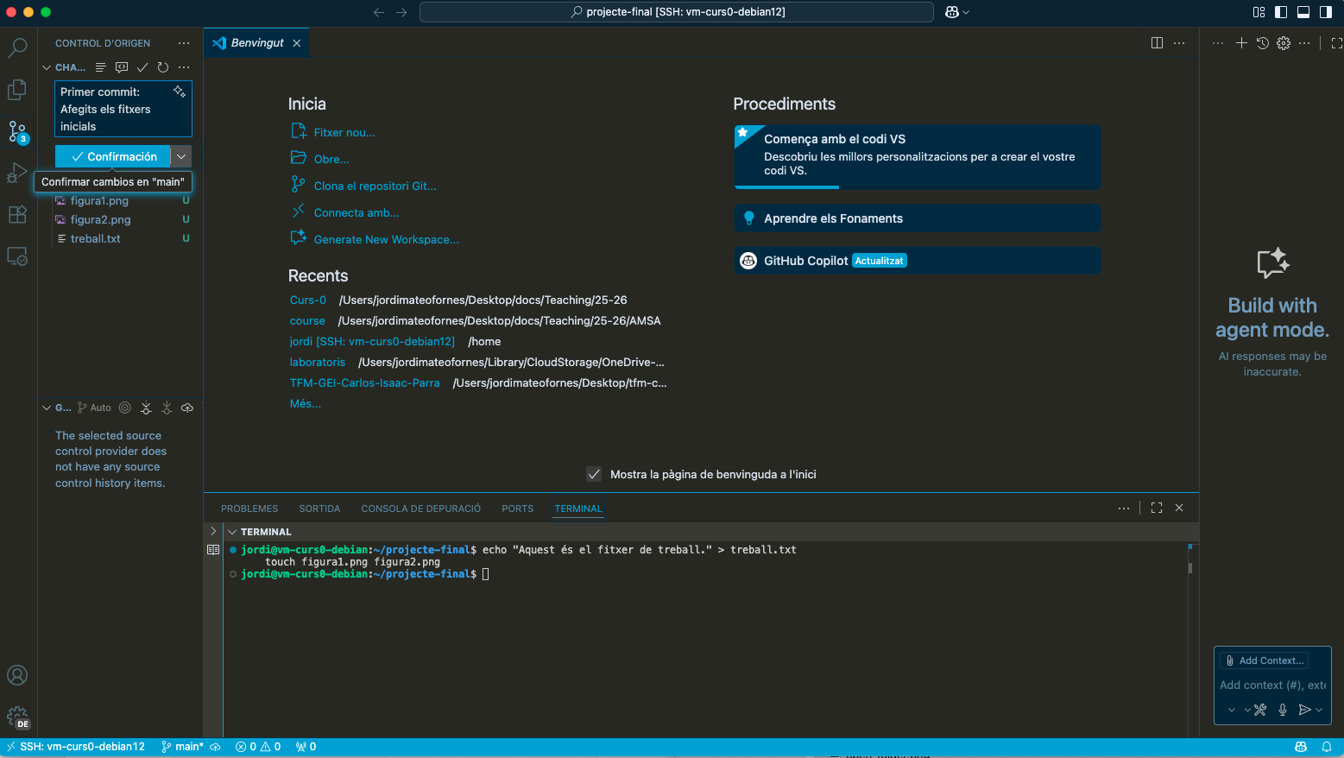Open the Manage gear in activity bar
The width and height of the screenshot is (1344, 758).
click(17, 717)
